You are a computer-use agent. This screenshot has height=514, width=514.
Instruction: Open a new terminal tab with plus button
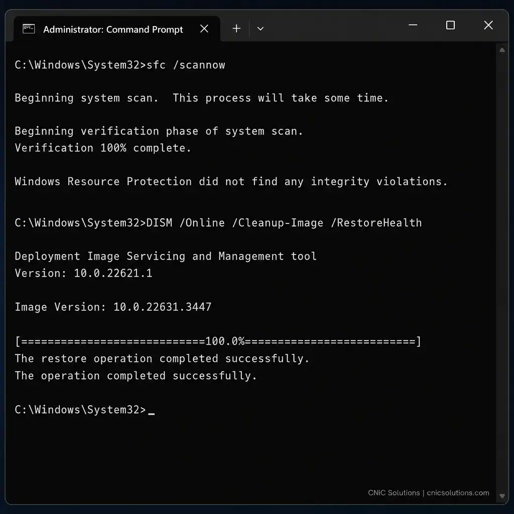tap(236, 29)
